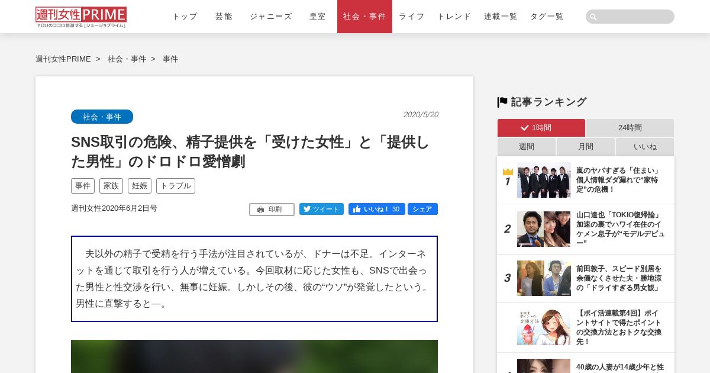The height and width of the screenshot is (373, 710).
Task: Open 嵐のヤバすぎる「住まい」 article headline
Action: (618, 180)
